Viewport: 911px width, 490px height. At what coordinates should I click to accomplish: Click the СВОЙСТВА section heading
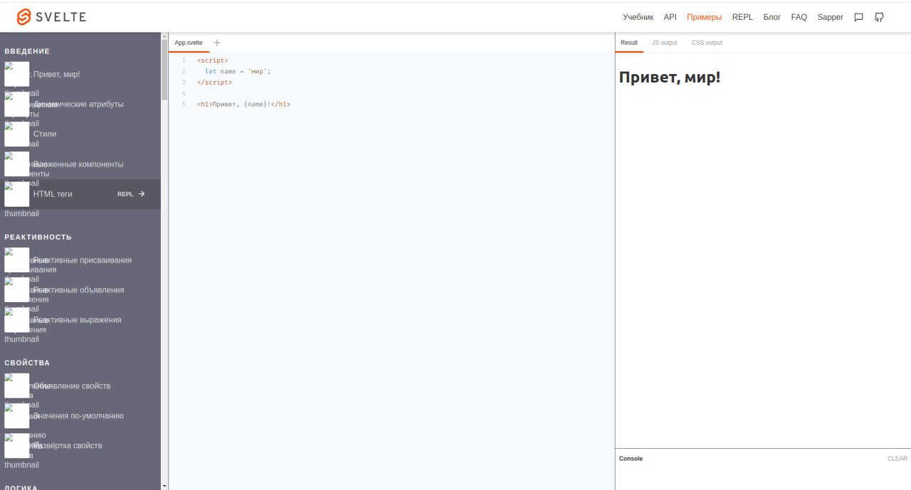[x=27, y=363]
